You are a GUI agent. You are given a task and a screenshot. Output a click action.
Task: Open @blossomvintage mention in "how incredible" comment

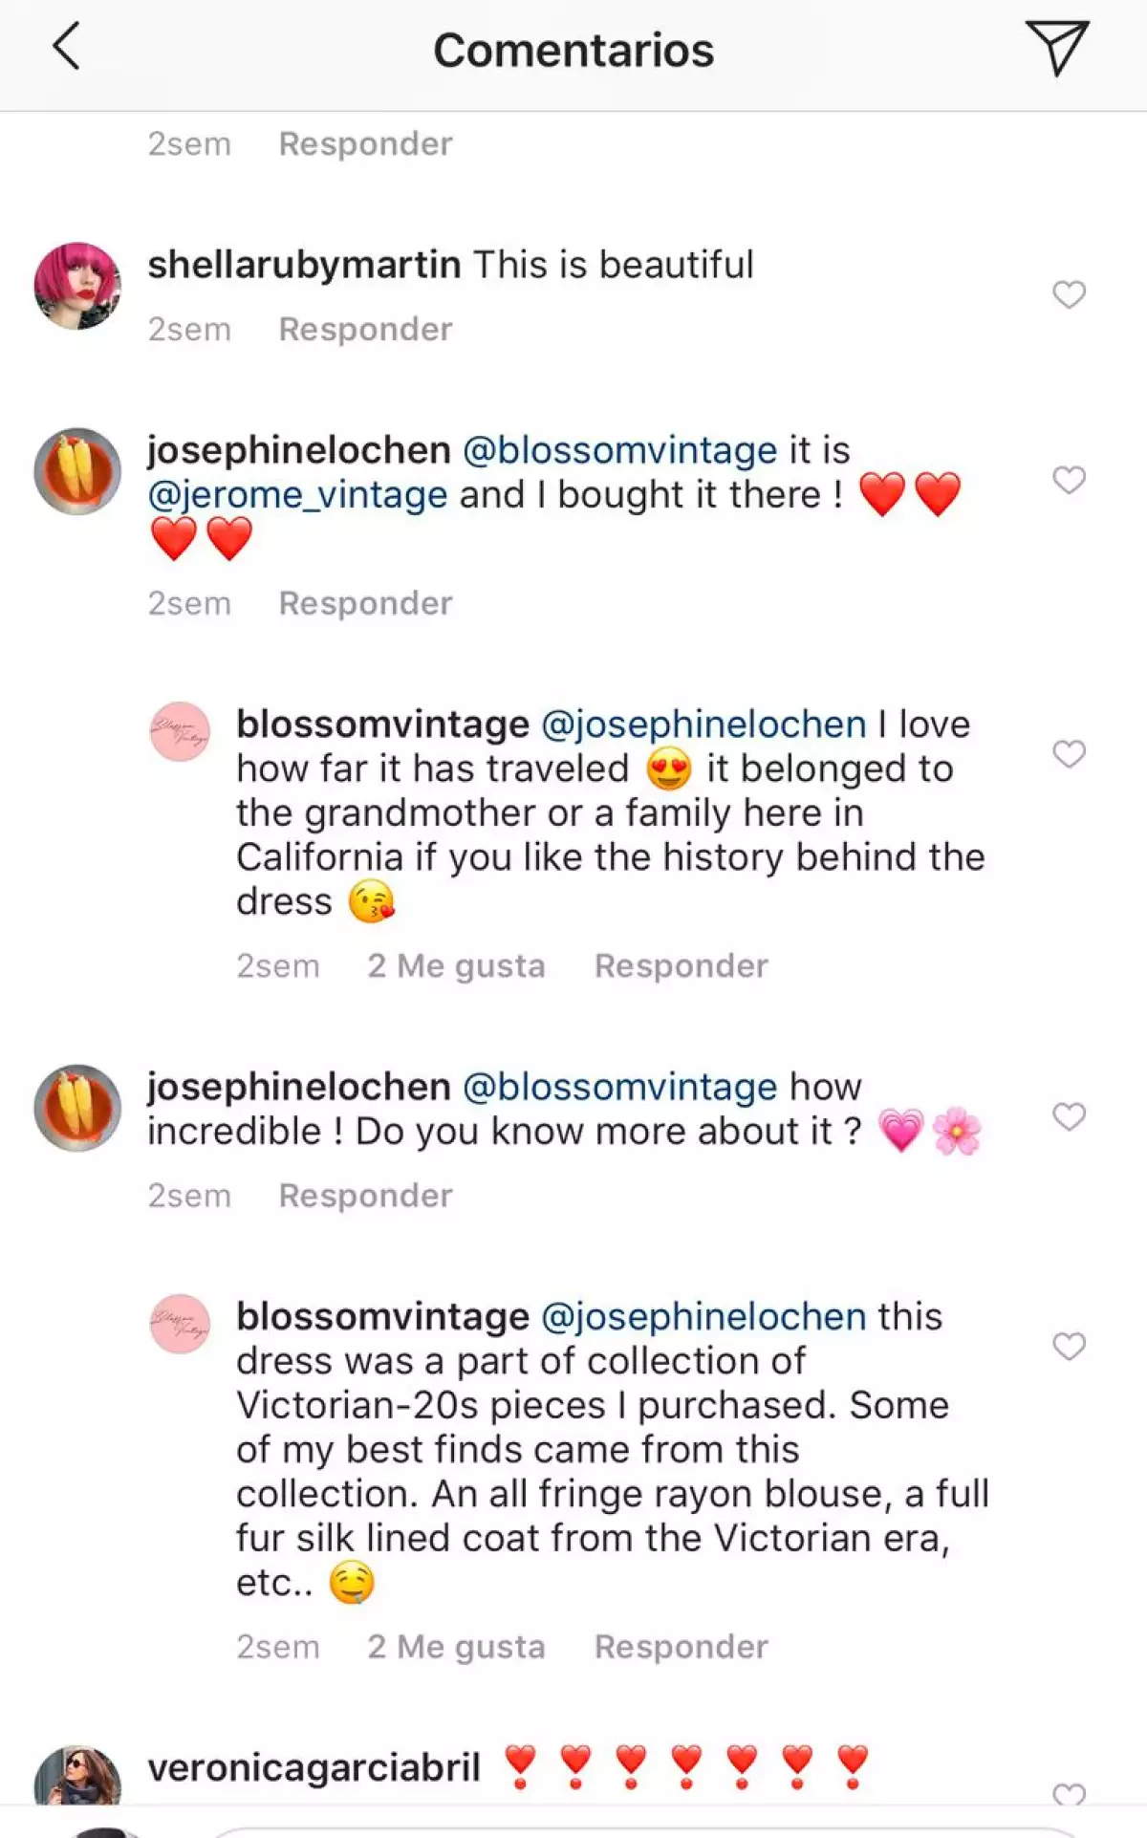pos(619,1088)
